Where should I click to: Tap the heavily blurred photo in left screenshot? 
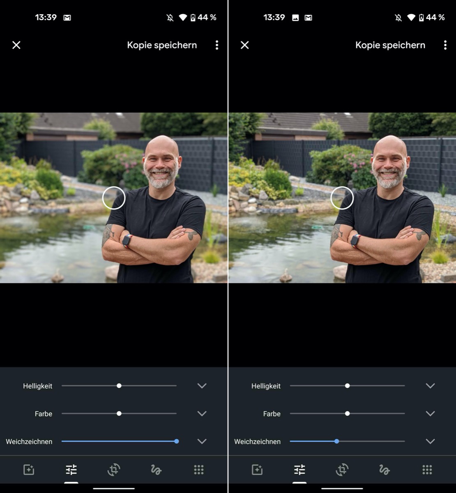point(114,198)
